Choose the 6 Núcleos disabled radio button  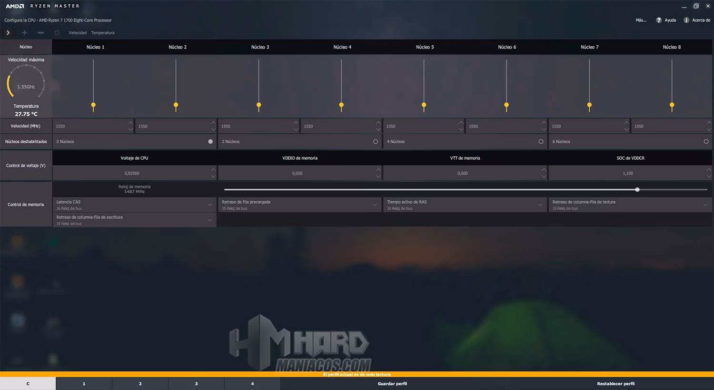coord(706,142)
